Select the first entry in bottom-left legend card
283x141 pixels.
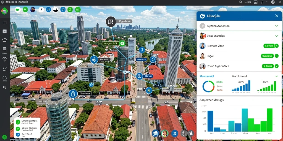[x=27, y=122]
